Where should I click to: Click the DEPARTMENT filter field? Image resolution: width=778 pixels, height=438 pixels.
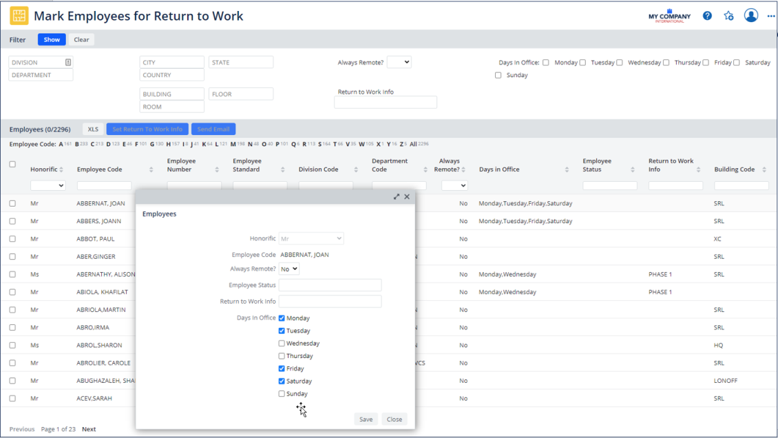(x=41, y=75)
